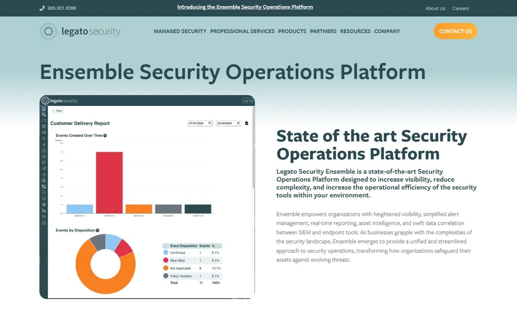Click the red Near Miss color swatch
This screenshot has width=517, height=323.
pyautogui.click(x=165, y=260)
